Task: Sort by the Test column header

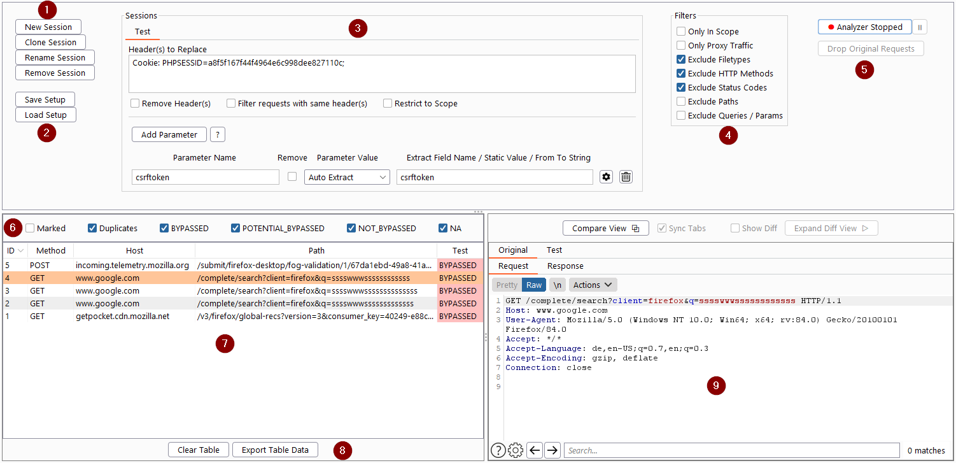Action: pos(460,250)
